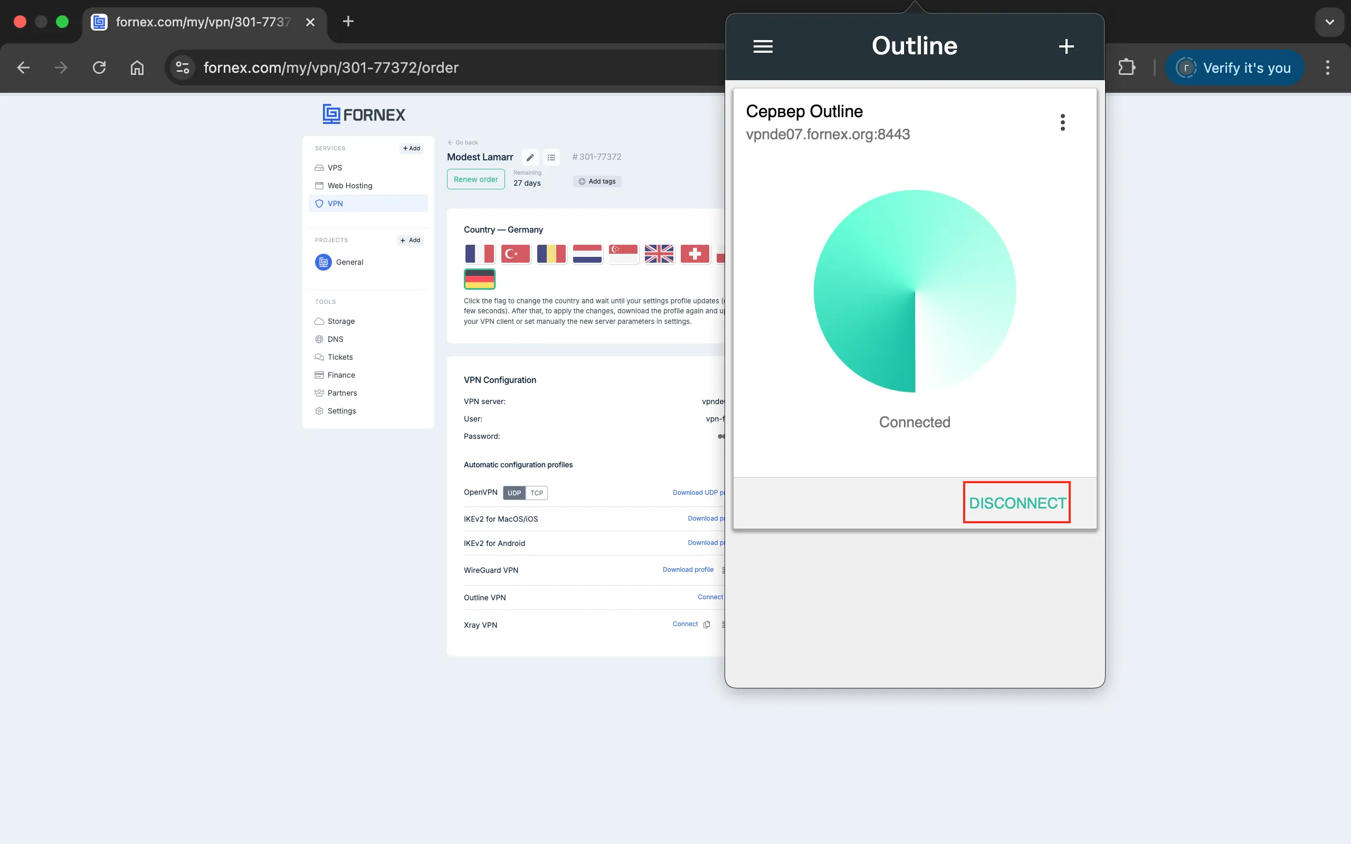Expand the tab search chevron dropdown
The height and width of the screenshot is (844, 1351).
click(x=1330, y=22)
